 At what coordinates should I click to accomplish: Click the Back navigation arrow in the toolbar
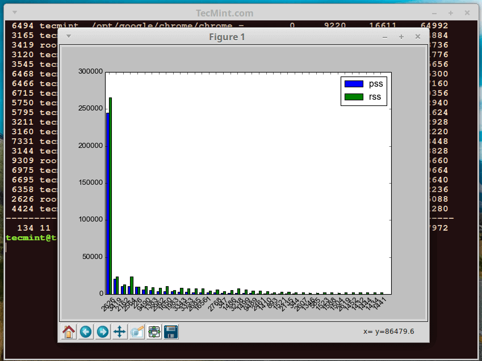86,332
